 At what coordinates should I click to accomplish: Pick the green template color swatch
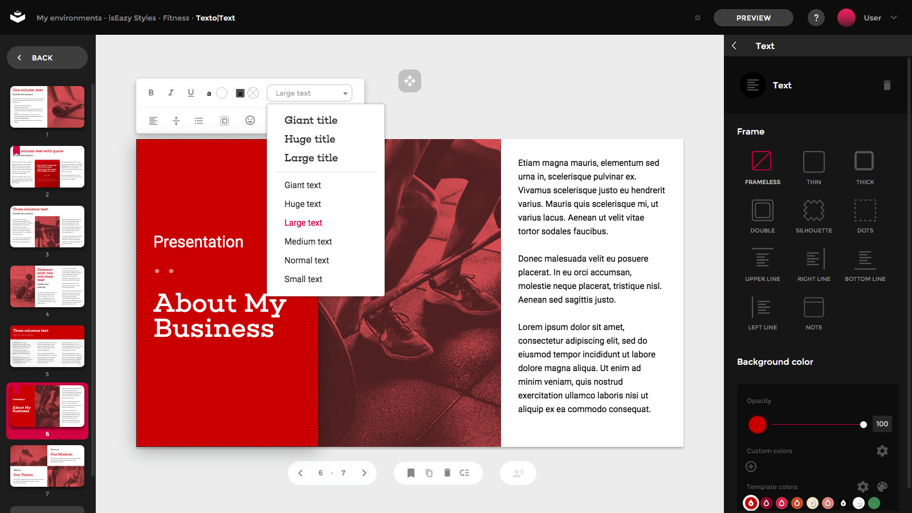pyautogui.click(x=874, y=503)
